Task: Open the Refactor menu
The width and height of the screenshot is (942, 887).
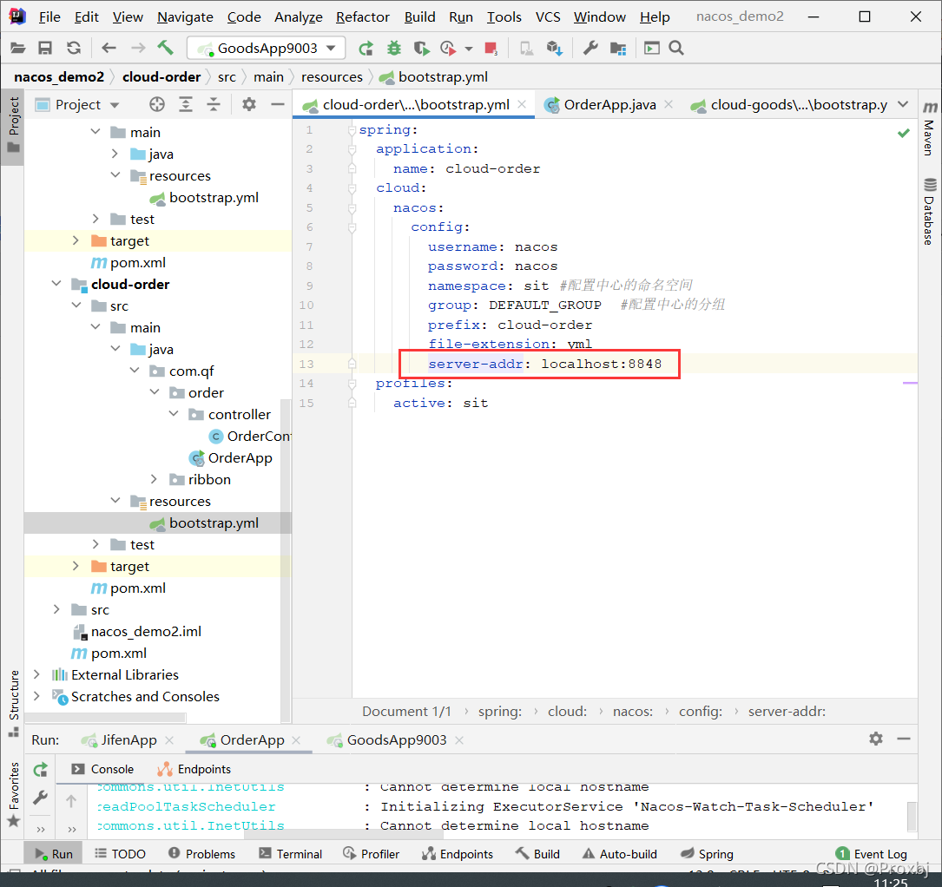Action: tap(362, 16)
